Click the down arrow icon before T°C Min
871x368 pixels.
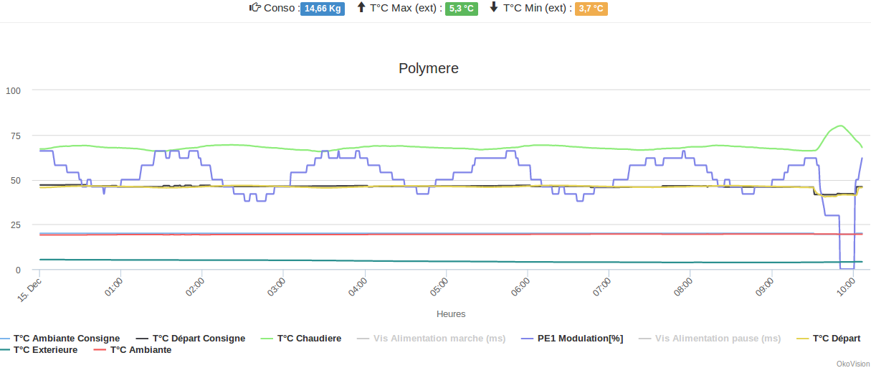pos(494,8)
